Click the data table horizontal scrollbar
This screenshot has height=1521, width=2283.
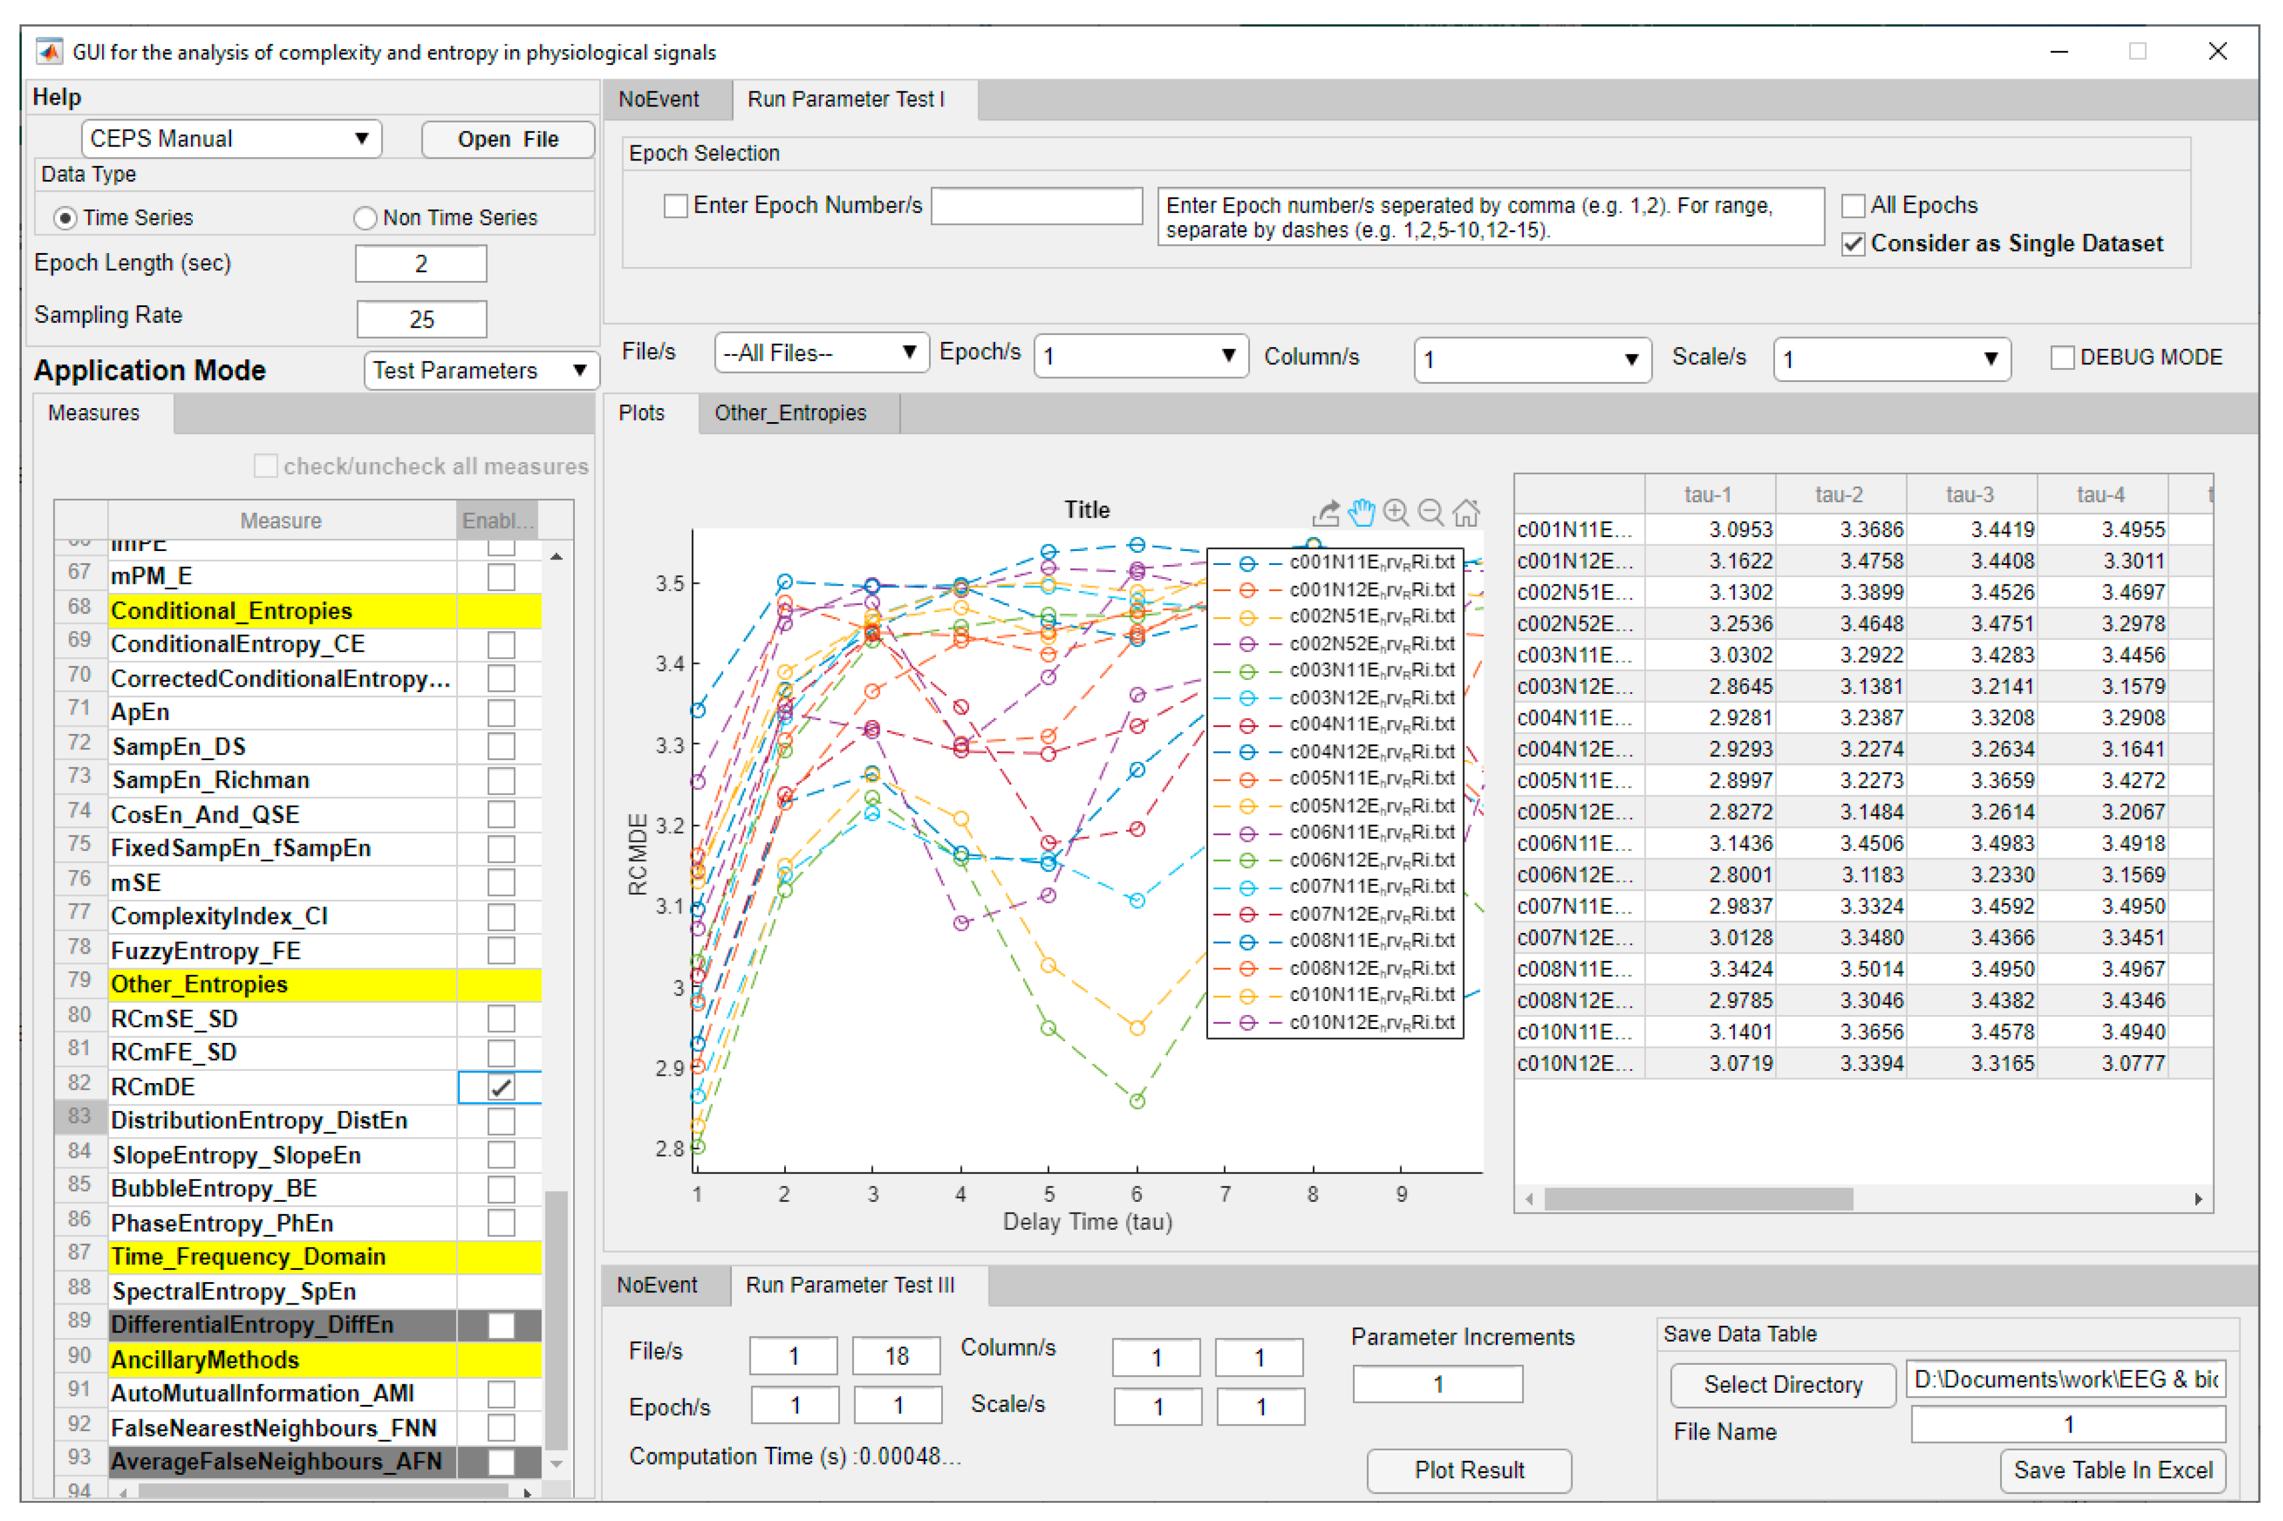(1698, 1200)
